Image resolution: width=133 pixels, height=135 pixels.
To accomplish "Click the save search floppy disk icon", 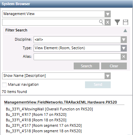I will 125,22.
